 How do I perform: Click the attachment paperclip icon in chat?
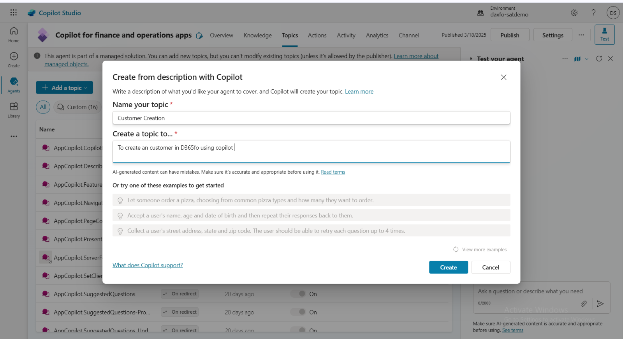[x=584, y=304]
